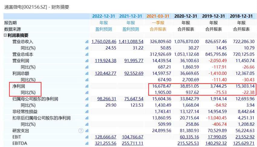The height and width of the screenshot is (147, 257).
Task: Open forecast revenue link 1,760,028.46
Action: 104,42
